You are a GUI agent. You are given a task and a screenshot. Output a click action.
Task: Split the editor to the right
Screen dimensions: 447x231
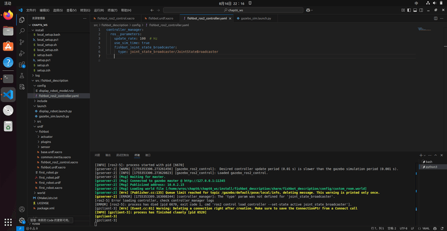436,18
